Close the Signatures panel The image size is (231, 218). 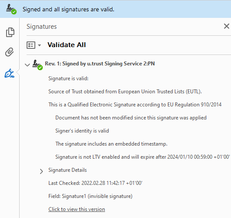pos(227,27)
